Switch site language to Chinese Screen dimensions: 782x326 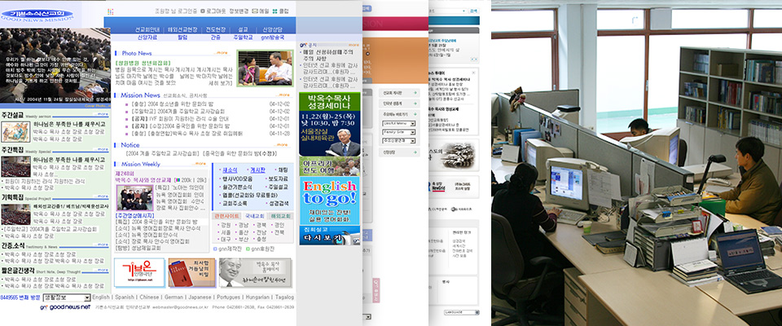[x=149, y=297]
